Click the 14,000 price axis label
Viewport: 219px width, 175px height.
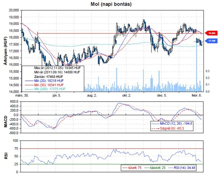(14, 92)
